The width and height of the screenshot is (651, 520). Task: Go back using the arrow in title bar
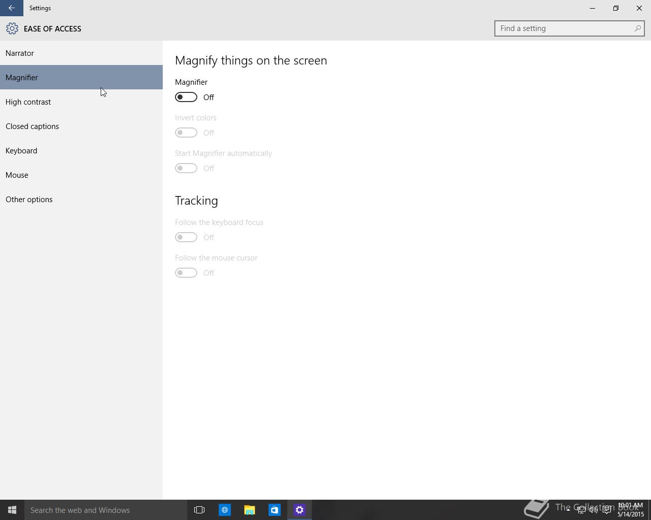11,8
